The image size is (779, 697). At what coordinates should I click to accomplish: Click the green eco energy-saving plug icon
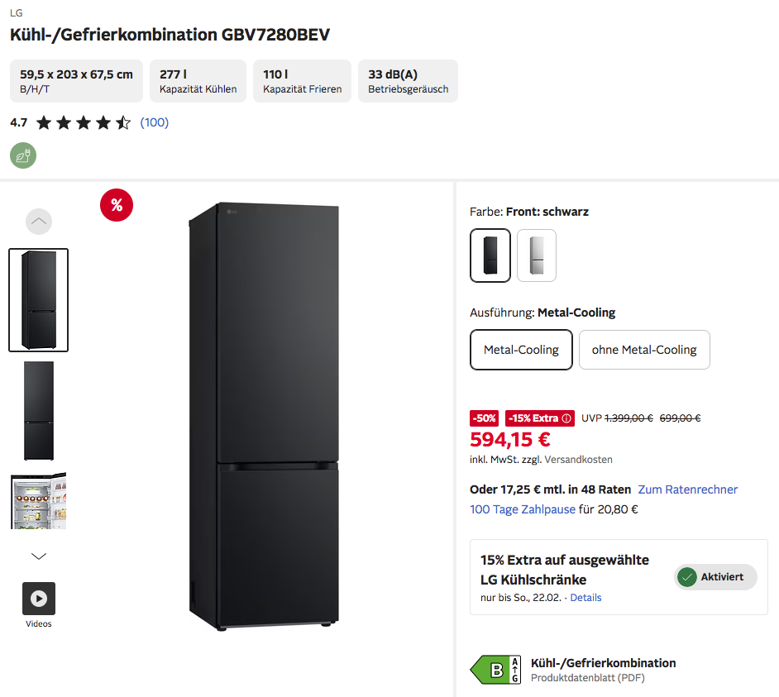coord(23,155)
